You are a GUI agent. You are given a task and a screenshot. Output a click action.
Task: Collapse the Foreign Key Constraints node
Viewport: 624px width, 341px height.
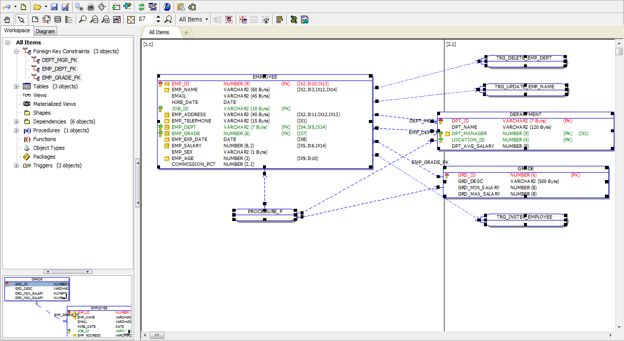(17, 51)
